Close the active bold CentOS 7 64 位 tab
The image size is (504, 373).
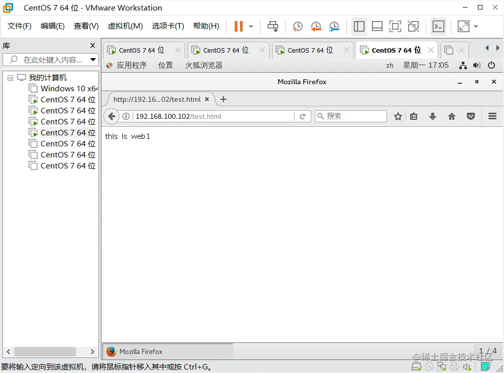click(x=431, y=50)
